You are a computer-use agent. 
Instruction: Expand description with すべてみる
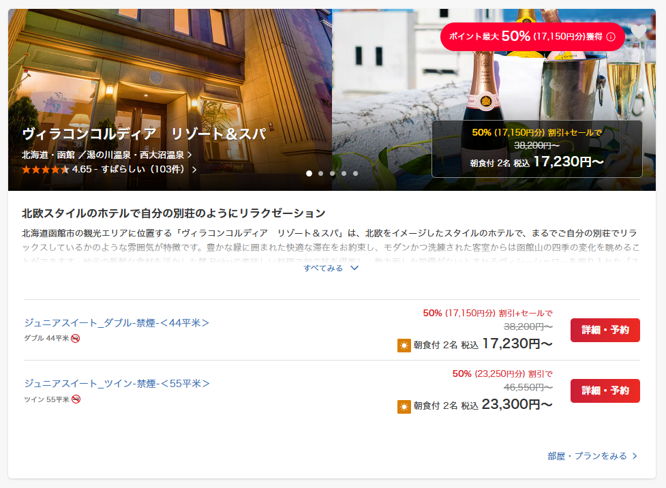click(x=331, y=268)
